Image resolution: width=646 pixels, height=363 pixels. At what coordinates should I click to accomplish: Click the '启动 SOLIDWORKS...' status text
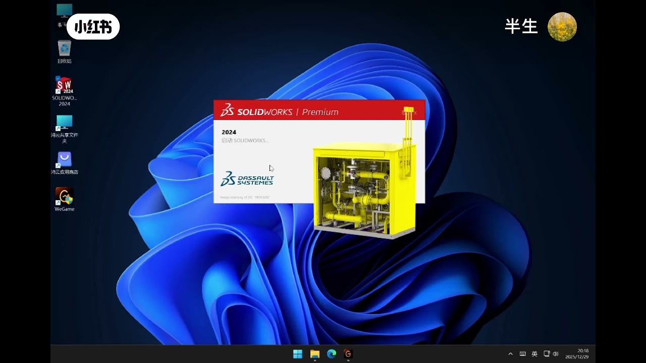(245, 141)
